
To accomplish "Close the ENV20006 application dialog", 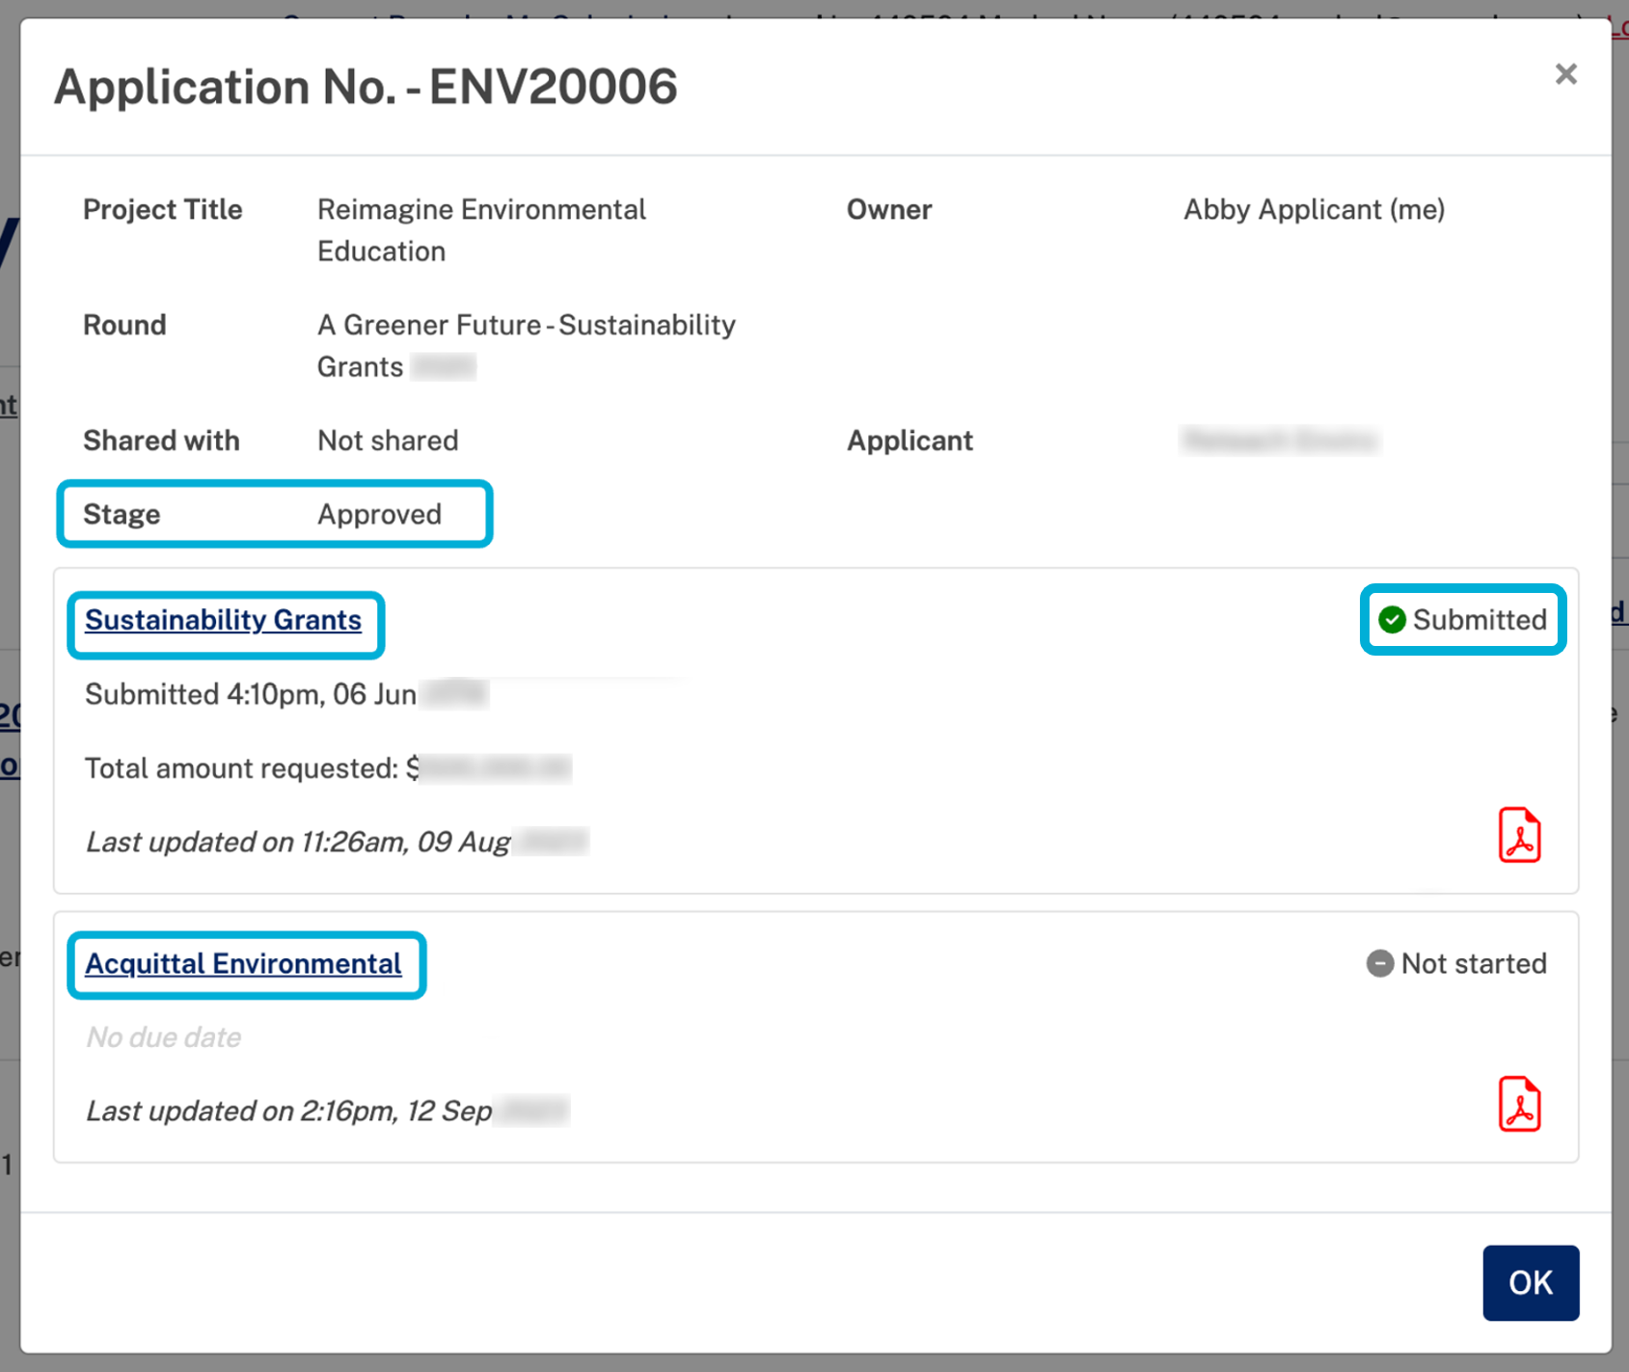I will (x=1564, y=73).
